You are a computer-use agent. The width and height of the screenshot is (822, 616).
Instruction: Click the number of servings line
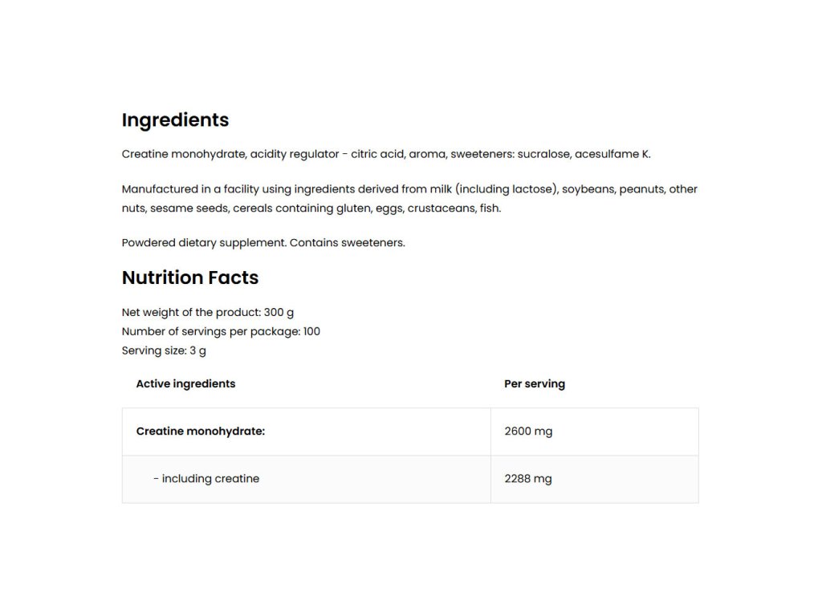pos(221,331)
